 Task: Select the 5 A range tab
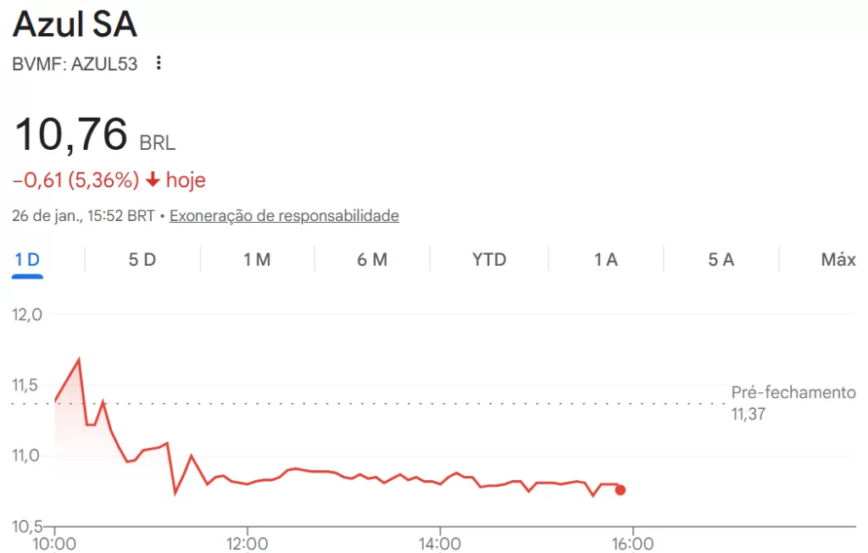click(x=721, y=260)
